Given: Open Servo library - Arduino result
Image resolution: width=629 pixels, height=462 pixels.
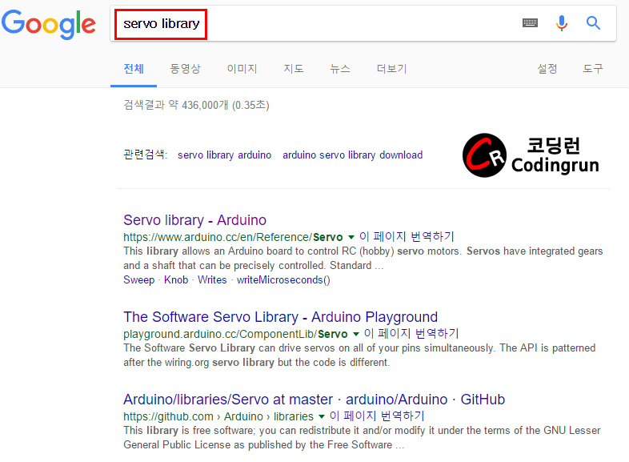Looking at the screenshot, I should coord(195,220).
